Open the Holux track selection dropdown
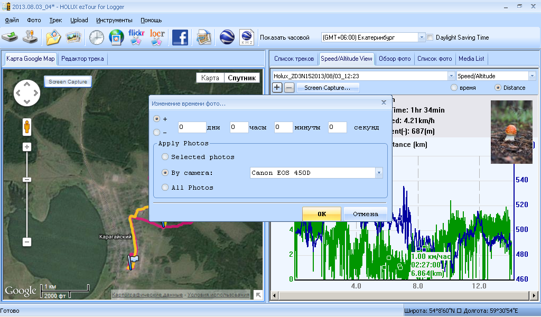Viewport: 541px width, 317px height. [451, 76]
